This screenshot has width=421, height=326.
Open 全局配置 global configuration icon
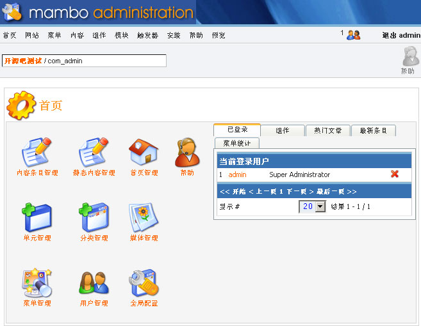[x=144, y=283]
